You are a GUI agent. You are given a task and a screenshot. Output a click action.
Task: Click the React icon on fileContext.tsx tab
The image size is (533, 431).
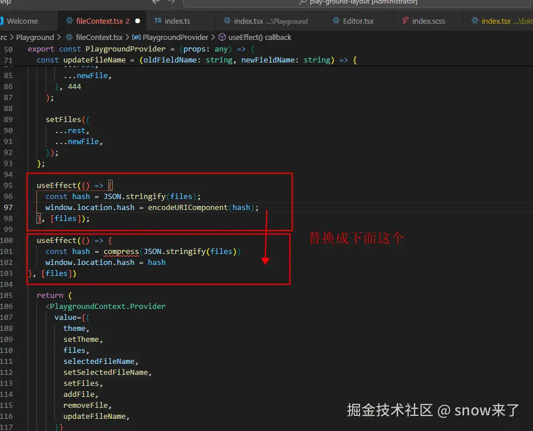(69, 21)
